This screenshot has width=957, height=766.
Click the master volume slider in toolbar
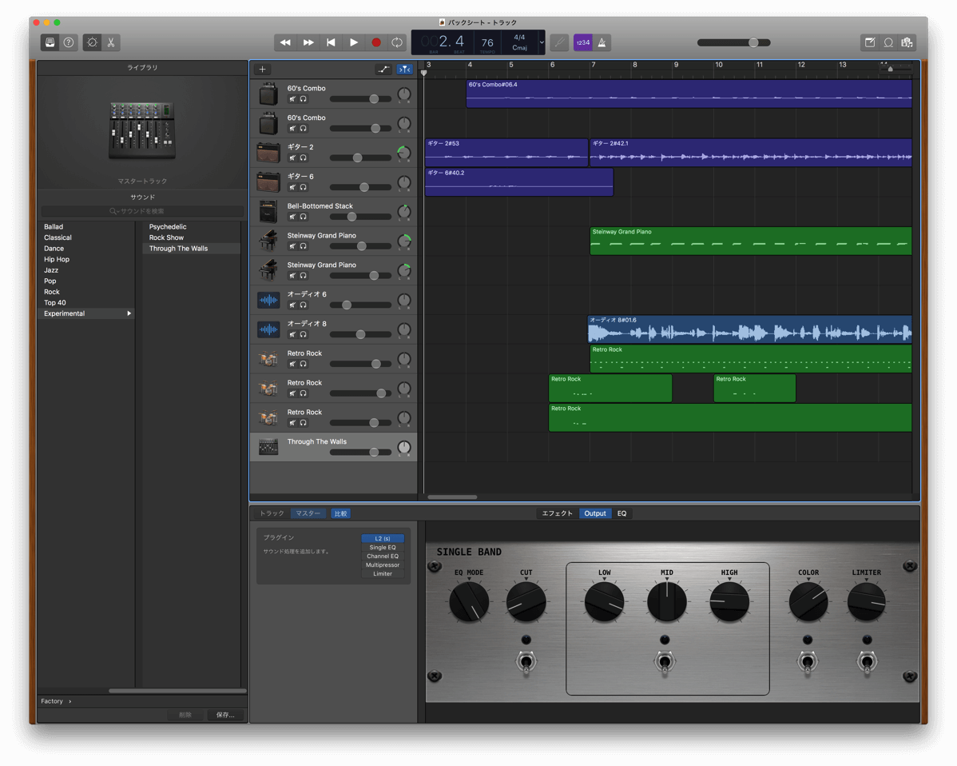pos(733,42)
